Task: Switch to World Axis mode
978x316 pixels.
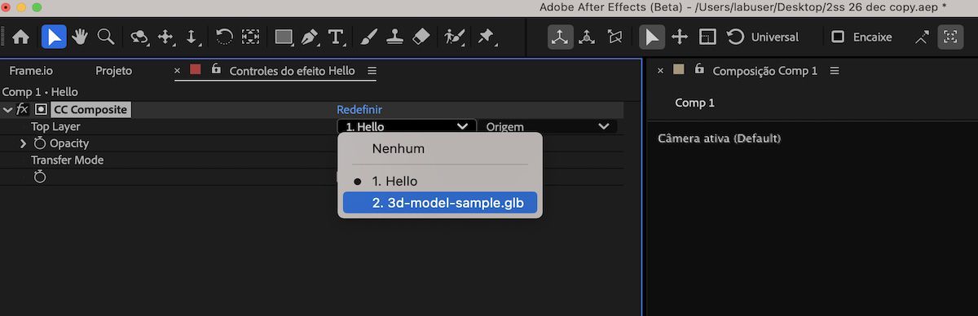Action: [587, 37]
